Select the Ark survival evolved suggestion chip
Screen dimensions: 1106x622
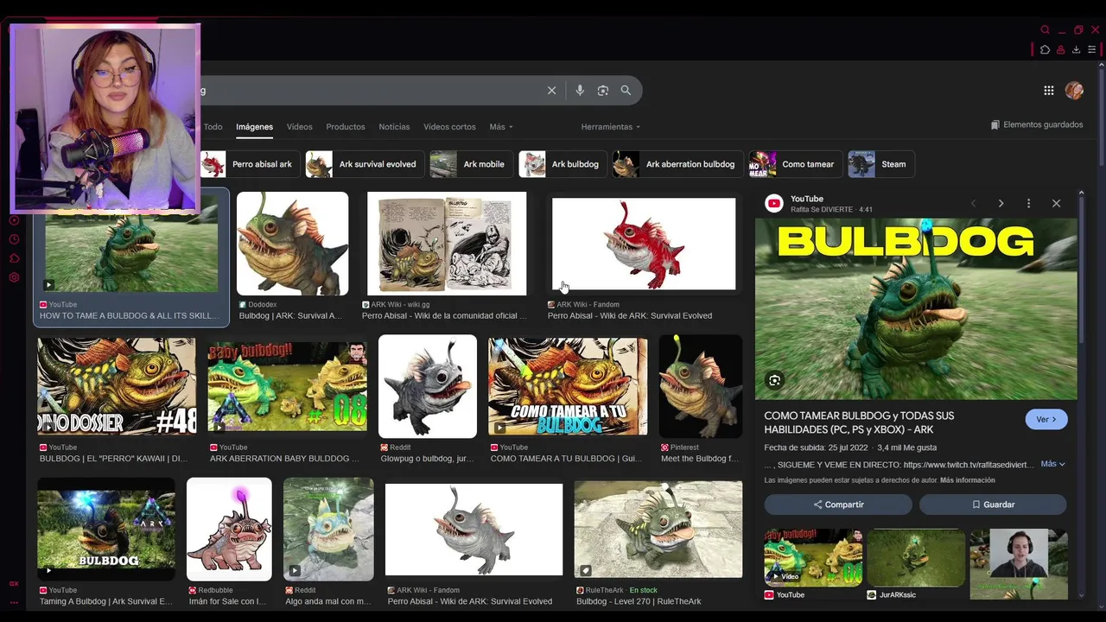pyautogui.click(x=365, y=164)
